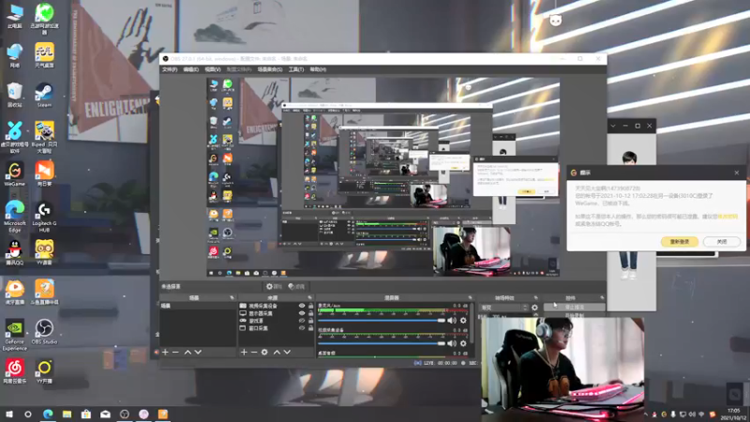The image size is (750, 422).
Task: Open 网易云音乐 desktop shortcut
Action: 15,371
